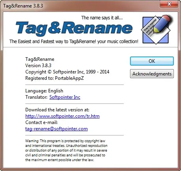Click 'Download the latest version at:' label

click(57, 110)
